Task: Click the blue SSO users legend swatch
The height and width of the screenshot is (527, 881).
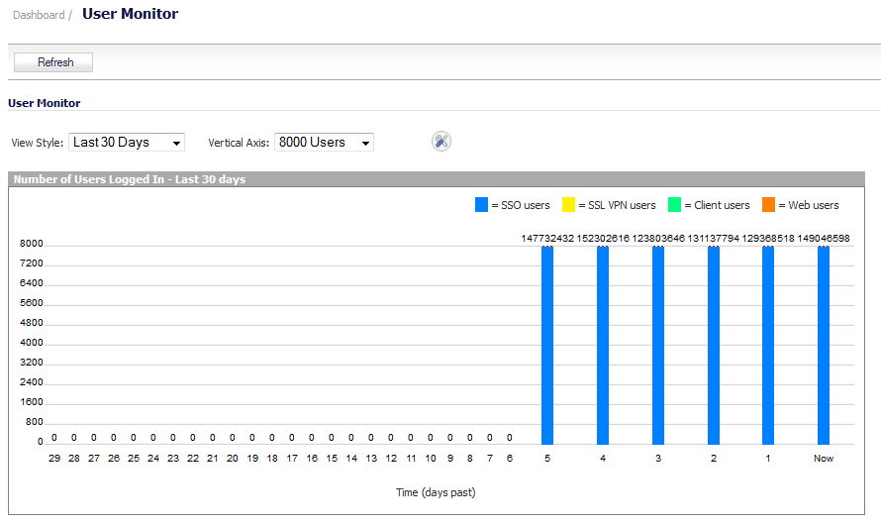Action: coord(481,205)
